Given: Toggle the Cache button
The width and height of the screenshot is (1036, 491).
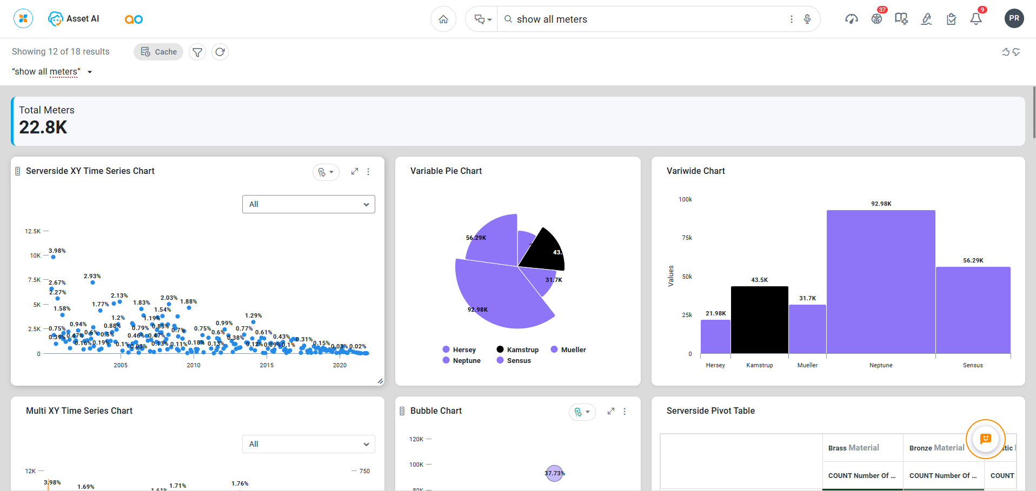Looking at the screenshot, I should click(158, 52).
